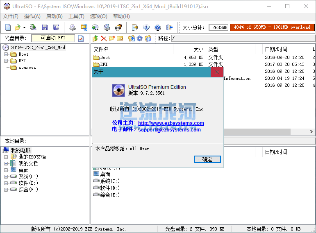Click the 路径 path input field
316x233 pixels.
(243, 38)
